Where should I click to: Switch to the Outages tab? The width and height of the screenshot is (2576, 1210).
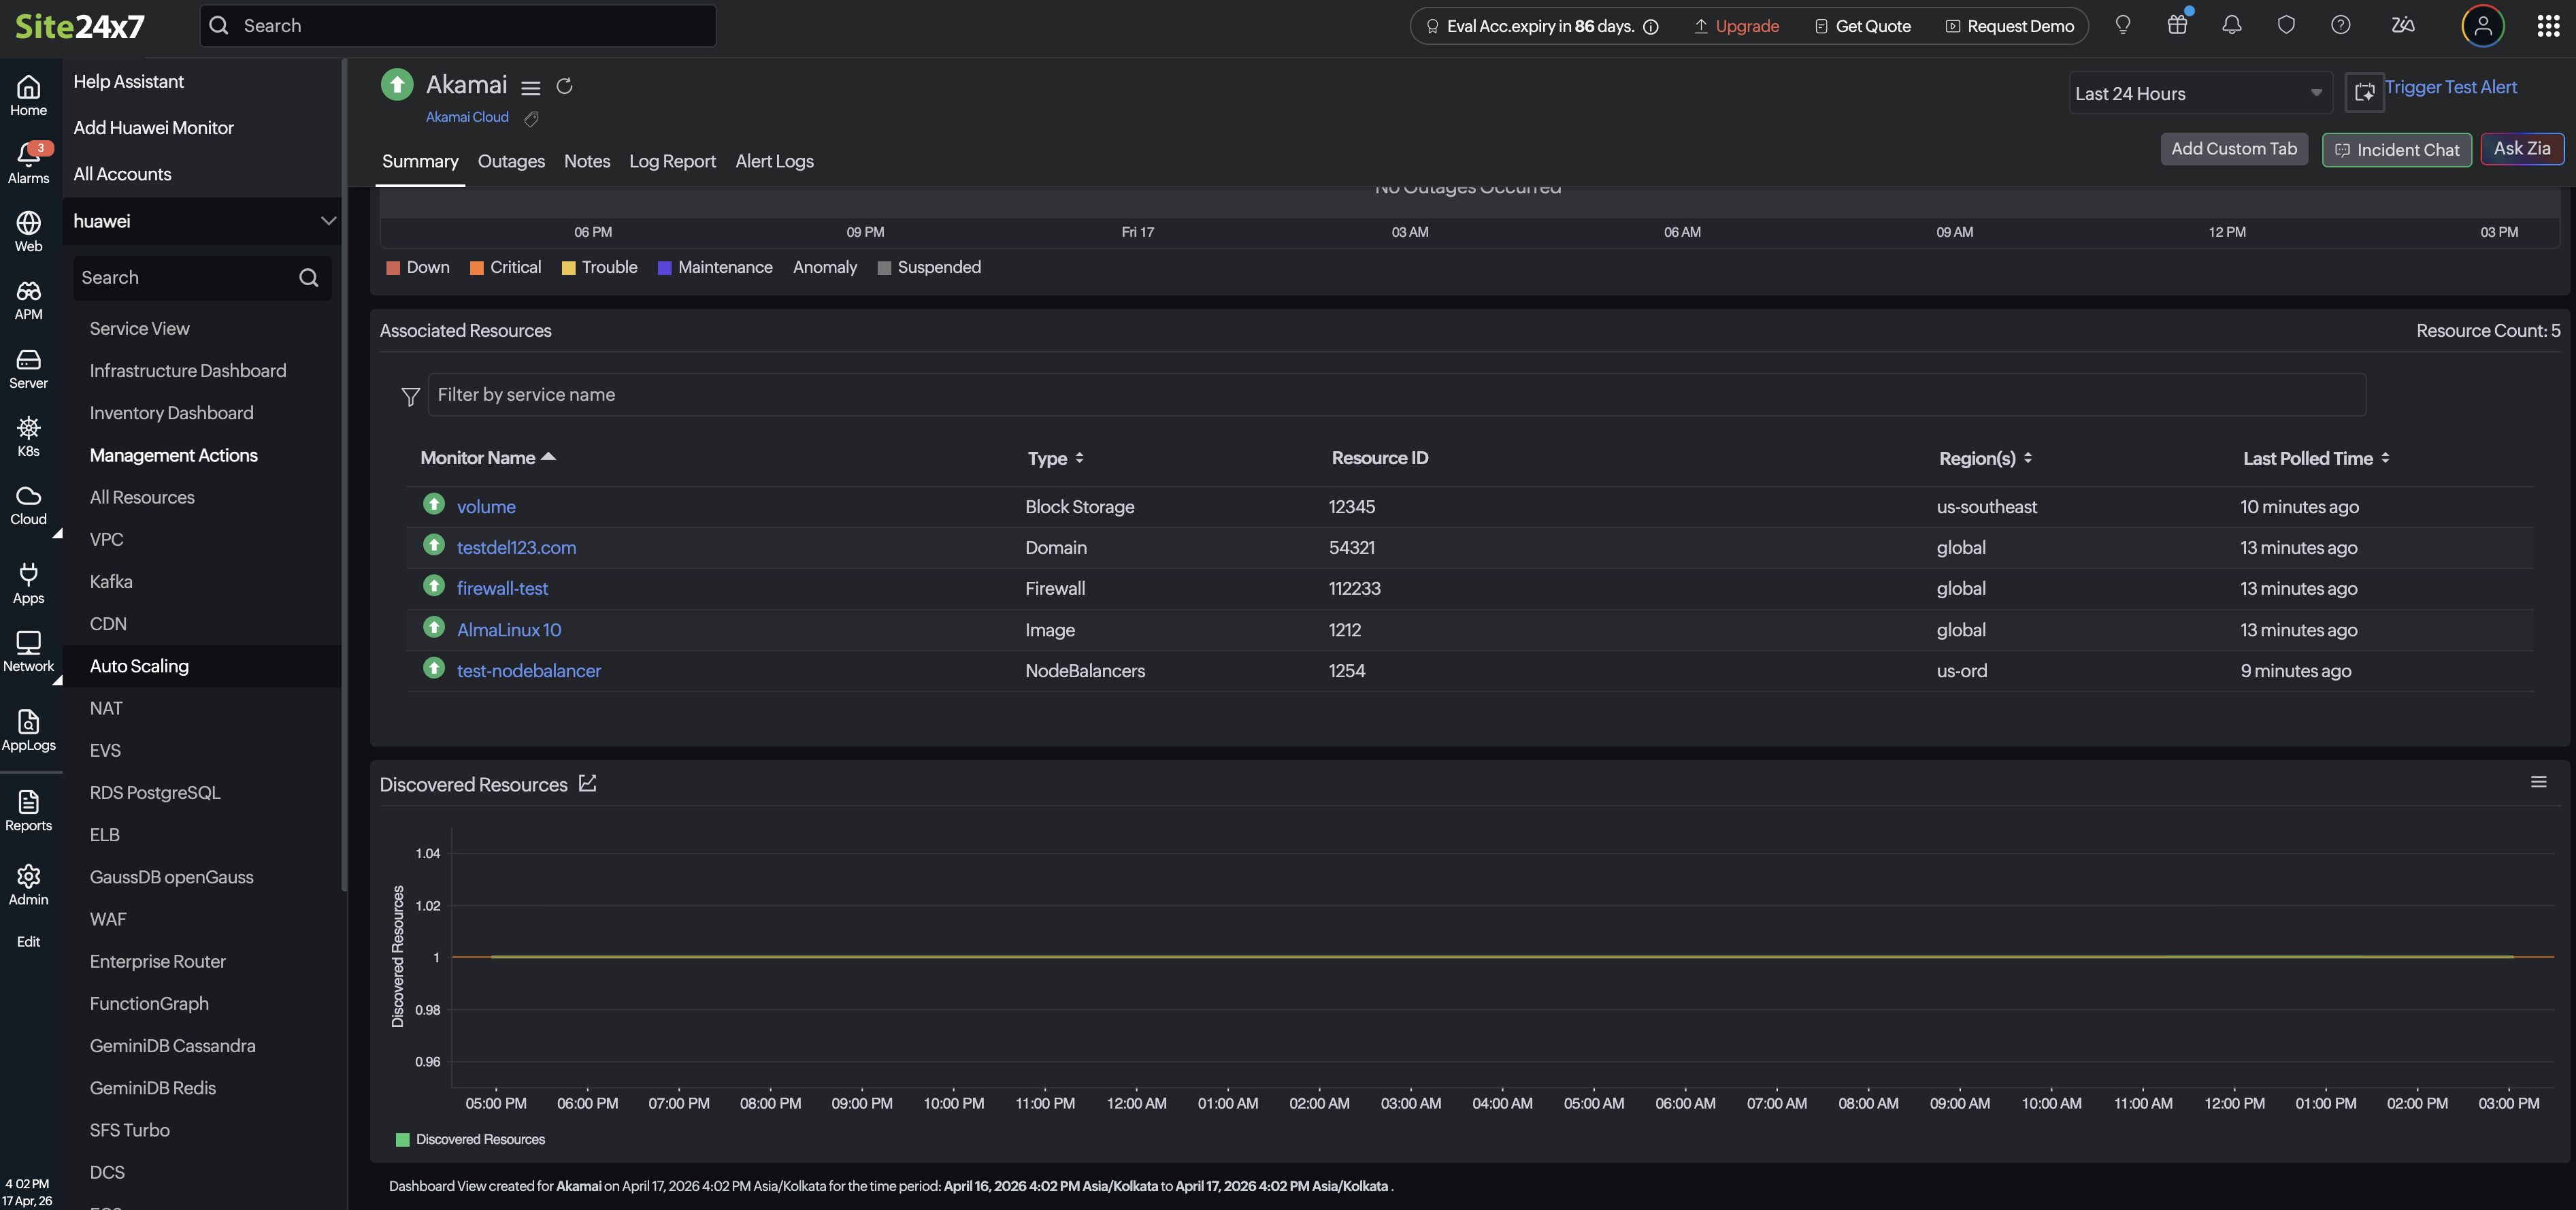click(511, 161)
